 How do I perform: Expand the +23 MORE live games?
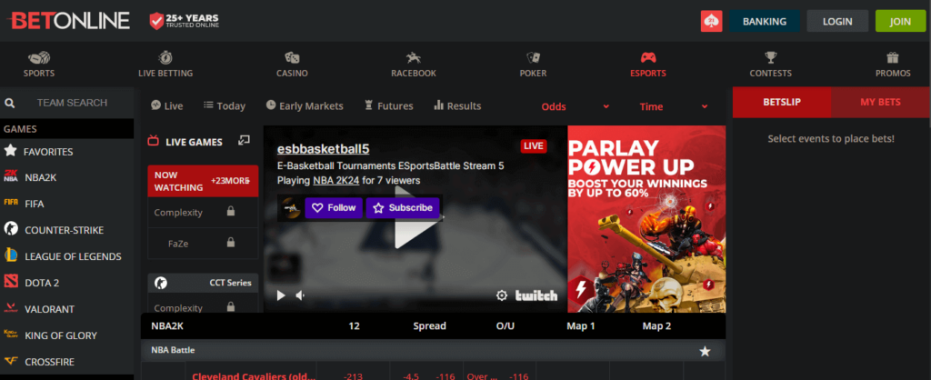pos(230,181)
